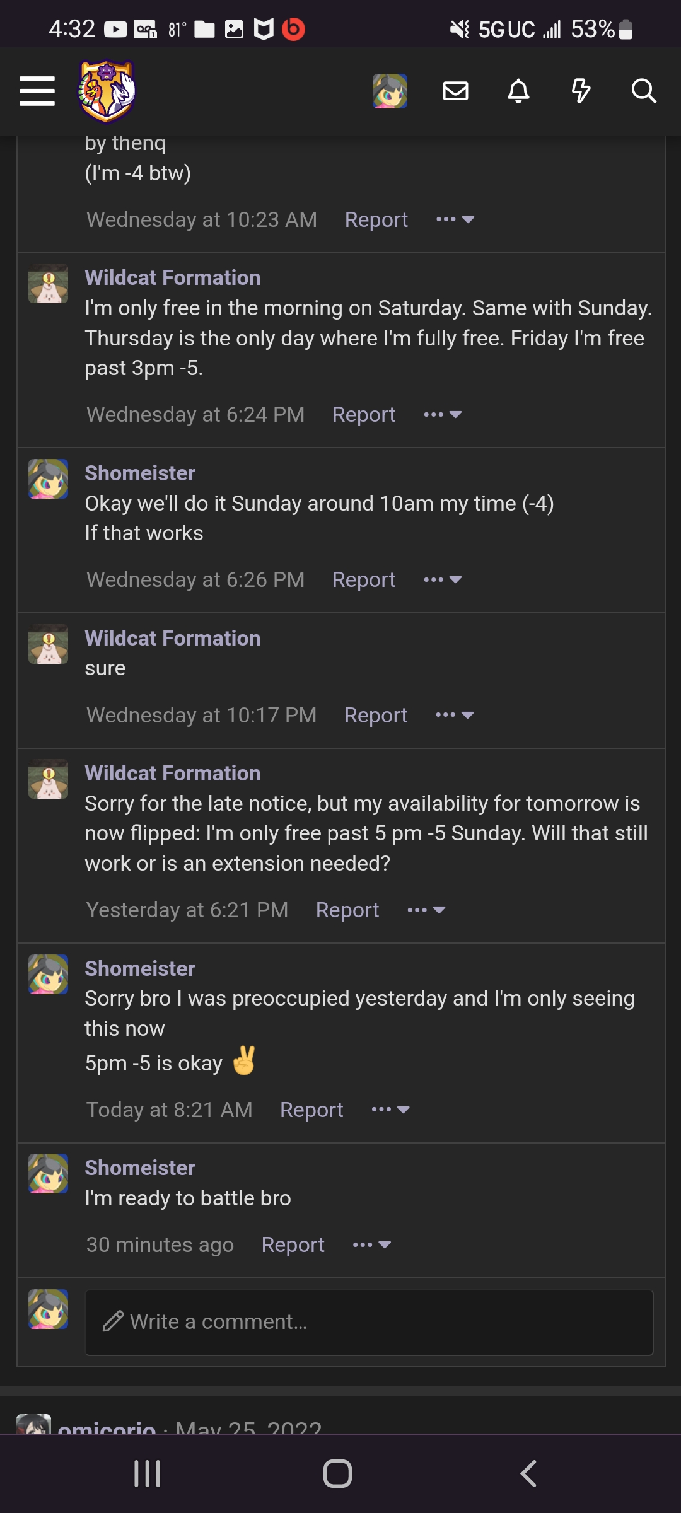
Task: Tap the Android home button
Action: (337, 1473)
